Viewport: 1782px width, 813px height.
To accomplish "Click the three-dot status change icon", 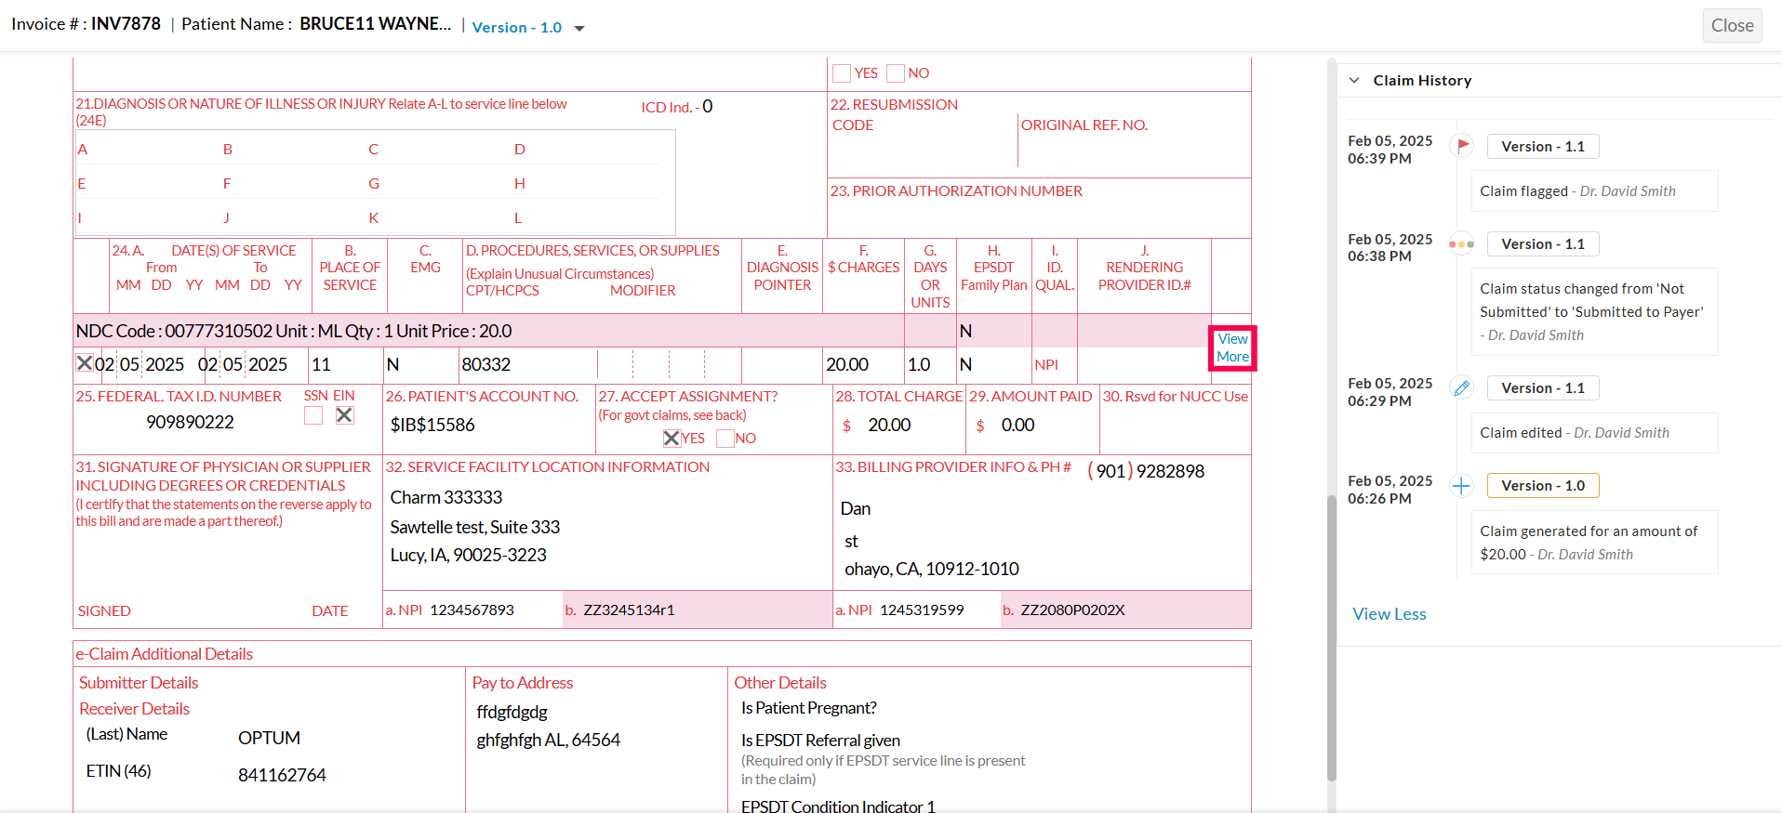I will point(1461,244).
